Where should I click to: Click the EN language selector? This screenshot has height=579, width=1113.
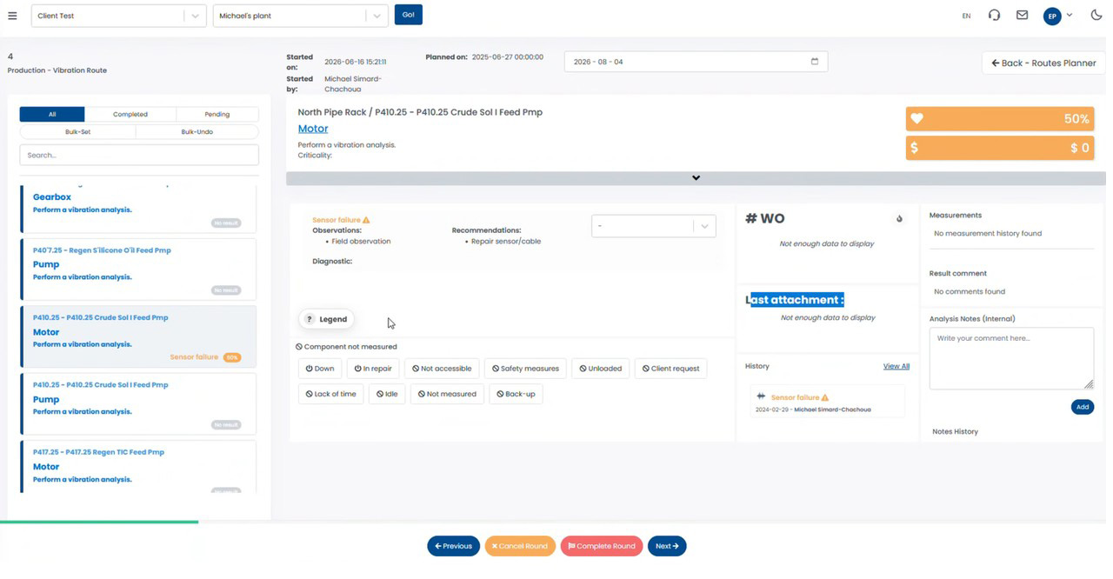[x=966, y=16]
